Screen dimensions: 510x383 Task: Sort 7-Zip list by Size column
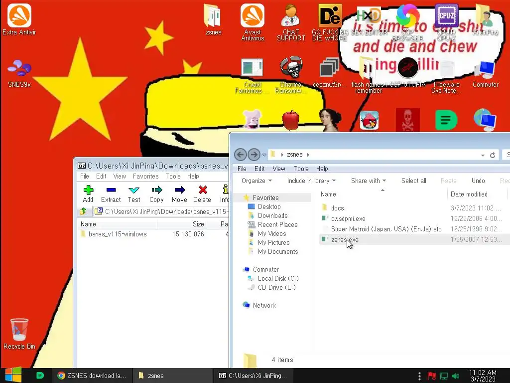[x=182, y=224]
